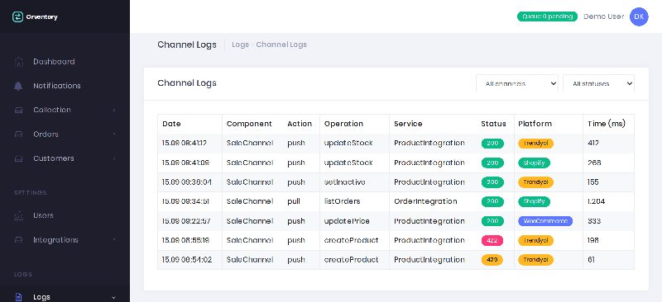Click the Users sidebar icon

pyautogui.click(x=18, y=215)
